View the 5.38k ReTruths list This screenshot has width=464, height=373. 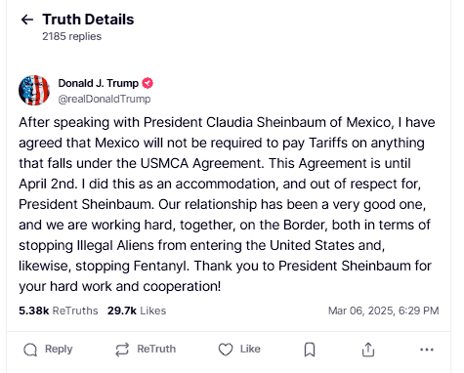coord(59,311)
